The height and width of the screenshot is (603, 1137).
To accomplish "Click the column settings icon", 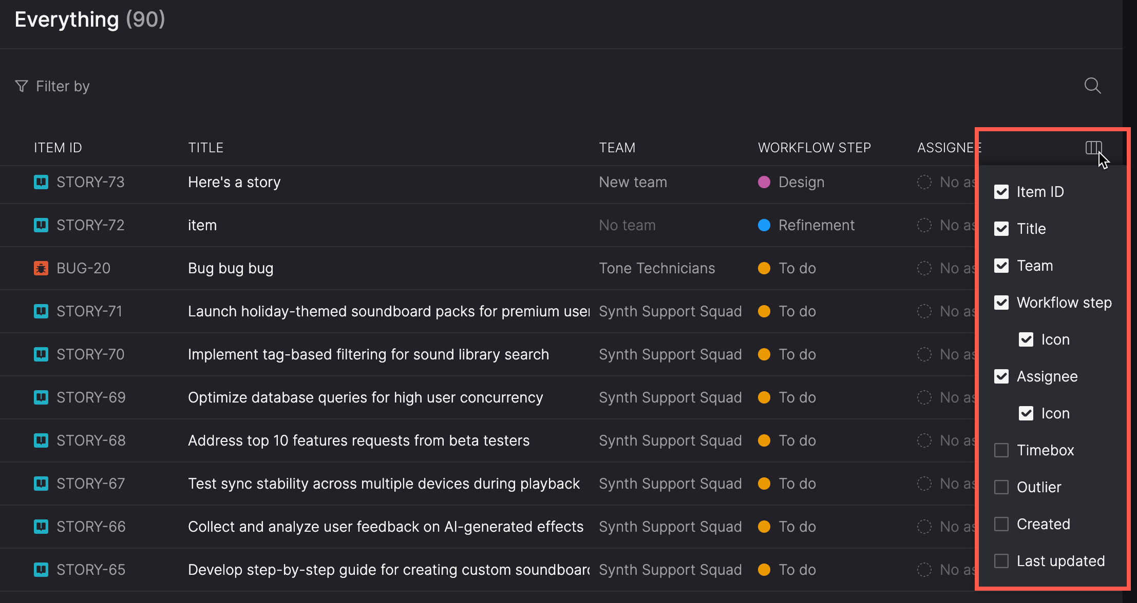I will (x=1093, y=148).
